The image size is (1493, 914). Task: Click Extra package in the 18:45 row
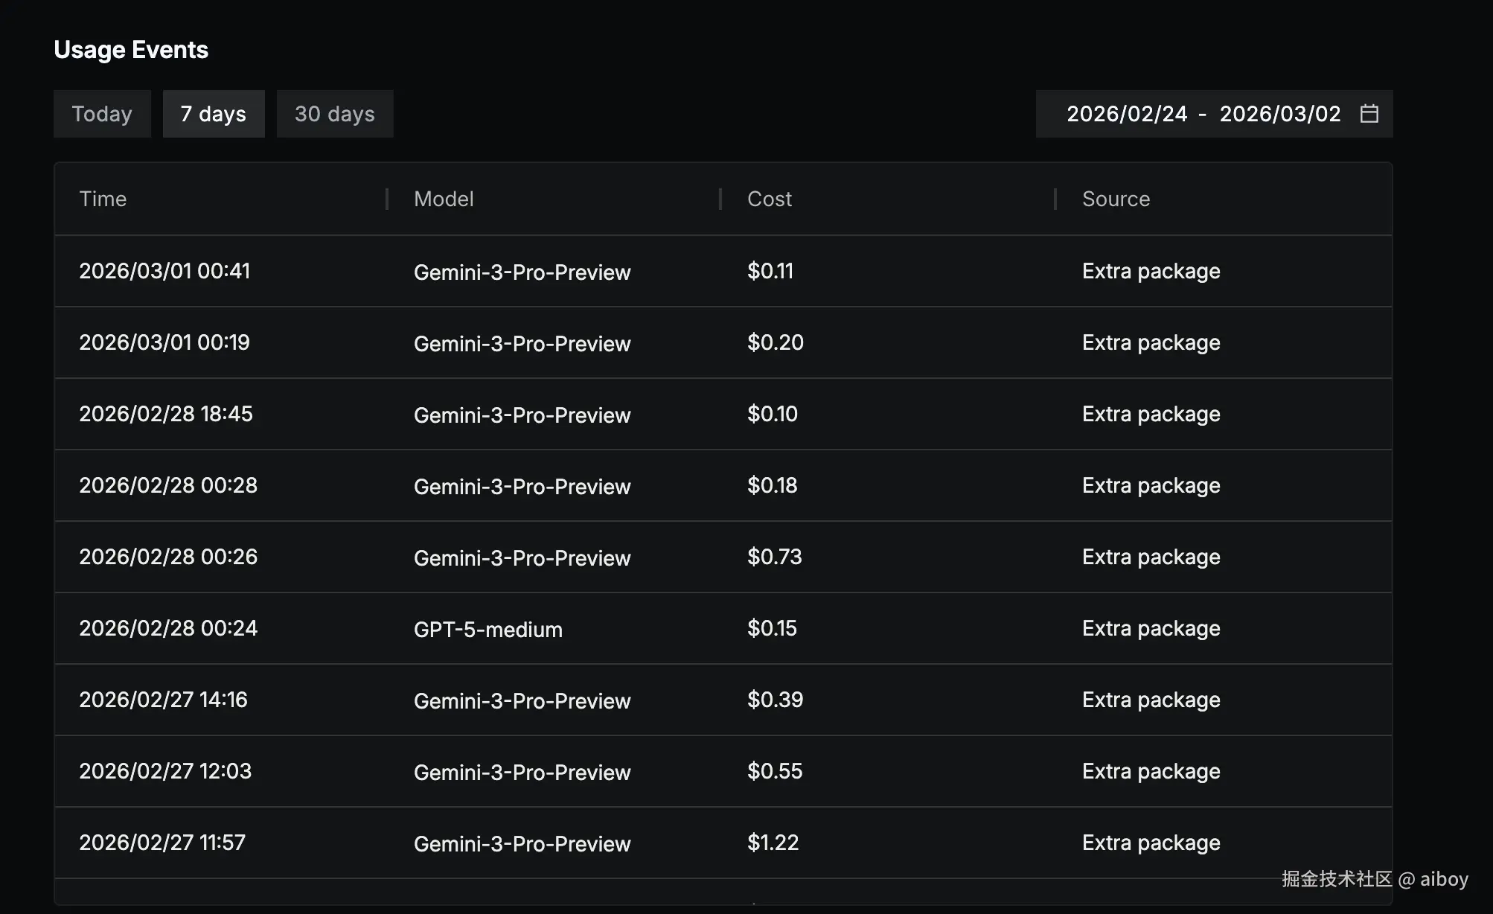pos(1151,414)
